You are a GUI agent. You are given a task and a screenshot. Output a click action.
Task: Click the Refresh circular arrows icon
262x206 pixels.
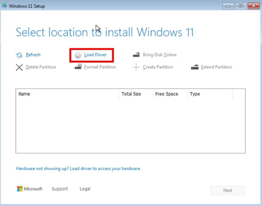(x=19, y=55)
